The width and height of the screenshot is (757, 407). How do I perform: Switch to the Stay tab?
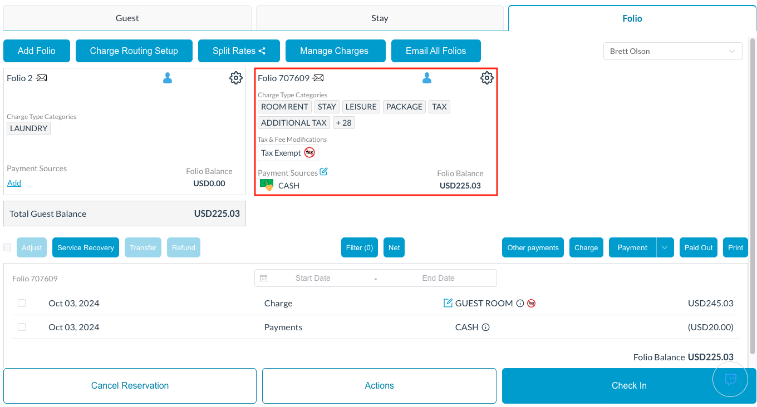[x=380, y=18]
